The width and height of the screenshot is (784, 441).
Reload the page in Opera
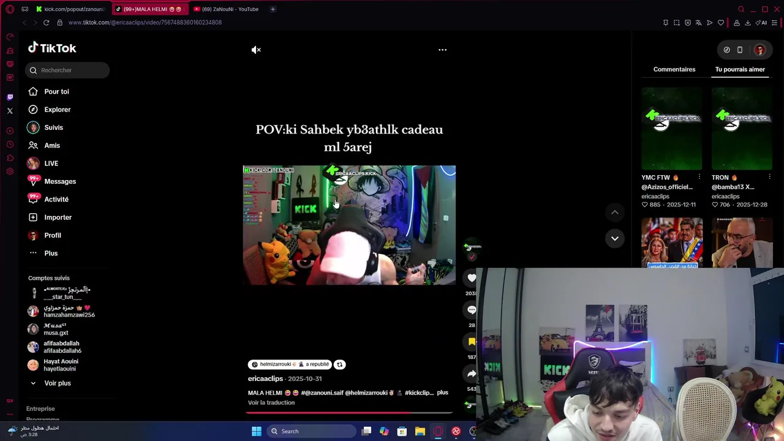click(x=46, y=23)
